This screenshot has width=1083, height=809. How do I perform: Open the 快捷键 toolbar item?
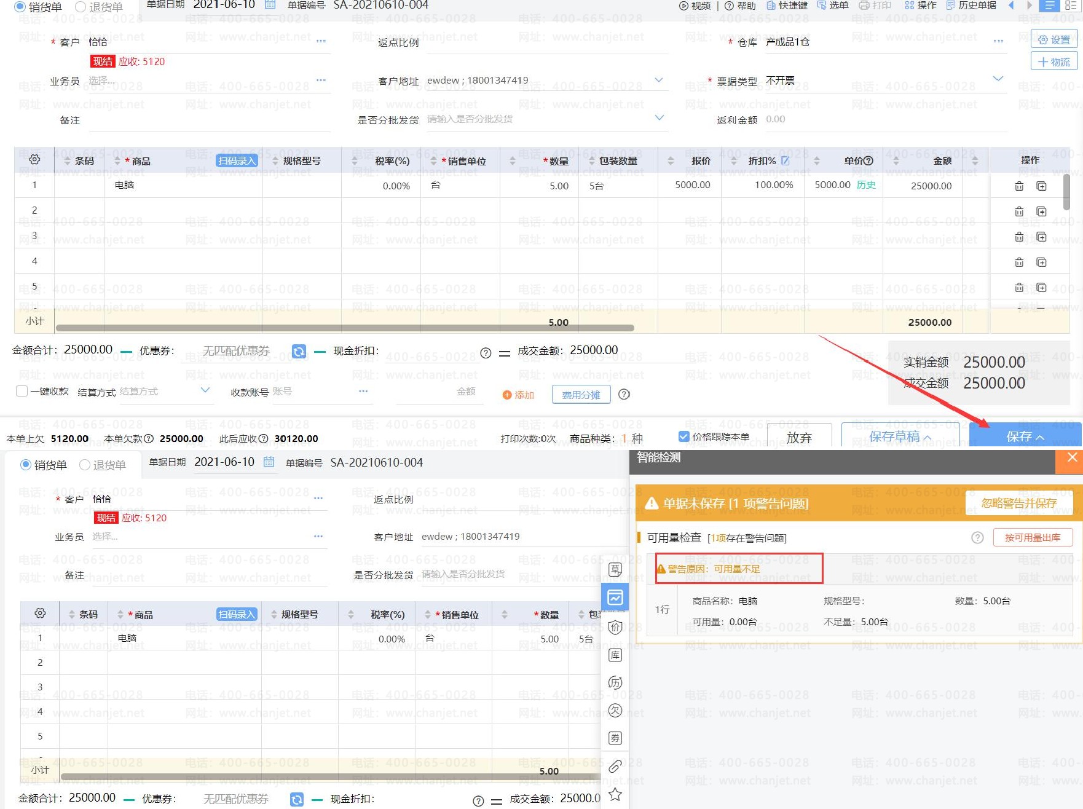coord(787,6)
